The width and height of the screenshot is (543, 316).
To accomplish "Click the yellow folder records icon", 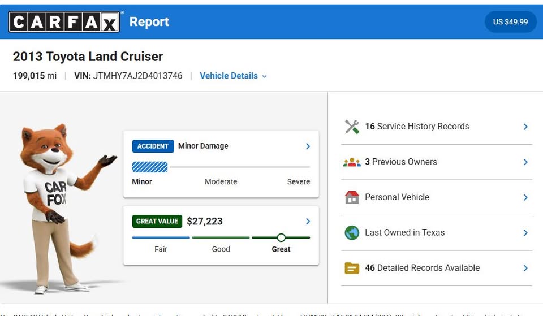I will pos(352,268).
